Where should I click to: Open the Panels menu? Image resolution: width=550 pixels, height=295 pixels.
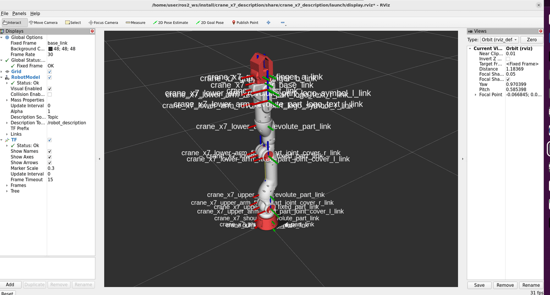pos(19,13)
